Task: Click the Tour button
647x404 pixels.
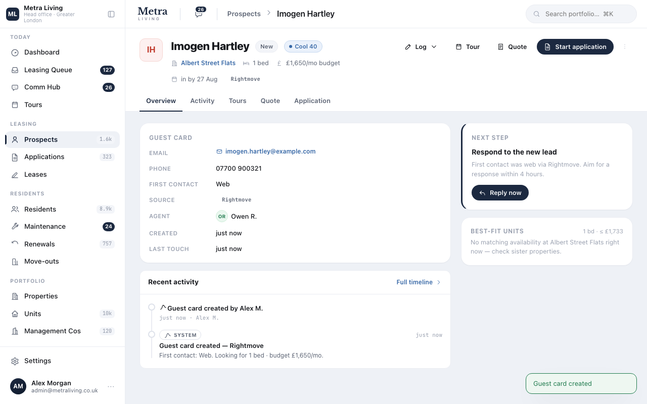Action: pos(468,47)
